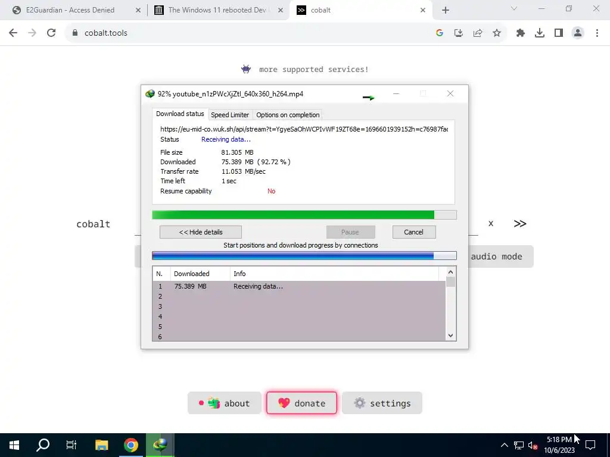Close the cobalt tab

(x=423, y=11)
